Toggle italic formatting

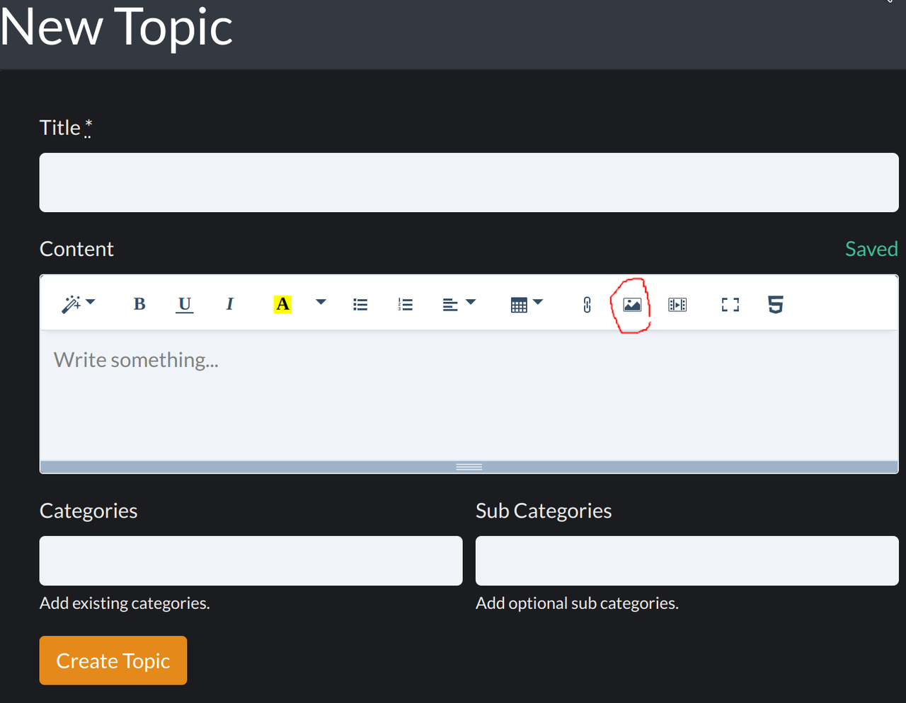[x=229, y=304]
